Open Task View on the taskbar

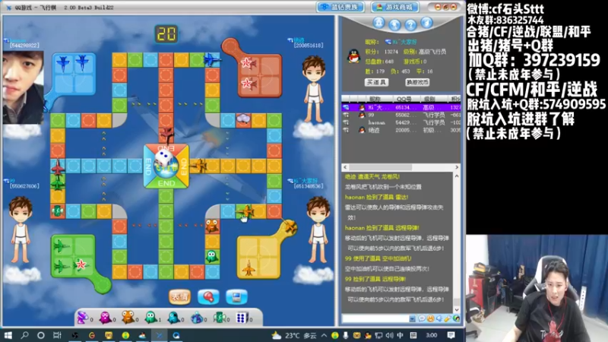click(x=57, y=335)
